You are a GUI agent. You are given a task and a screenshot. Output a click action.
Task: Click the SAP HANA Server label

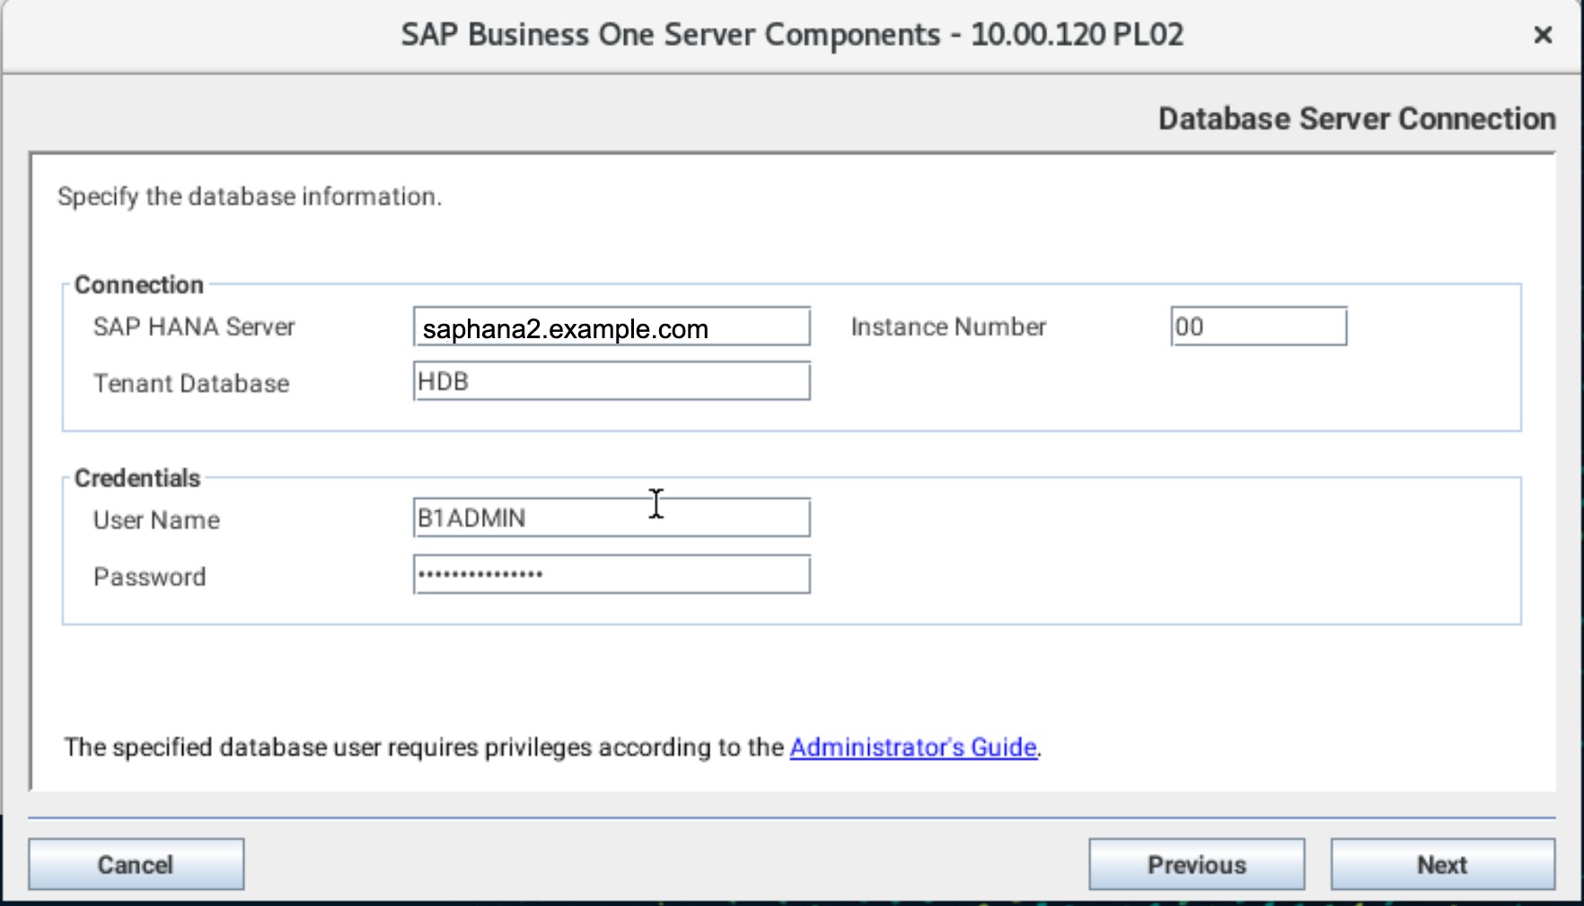tap(194, 327)
